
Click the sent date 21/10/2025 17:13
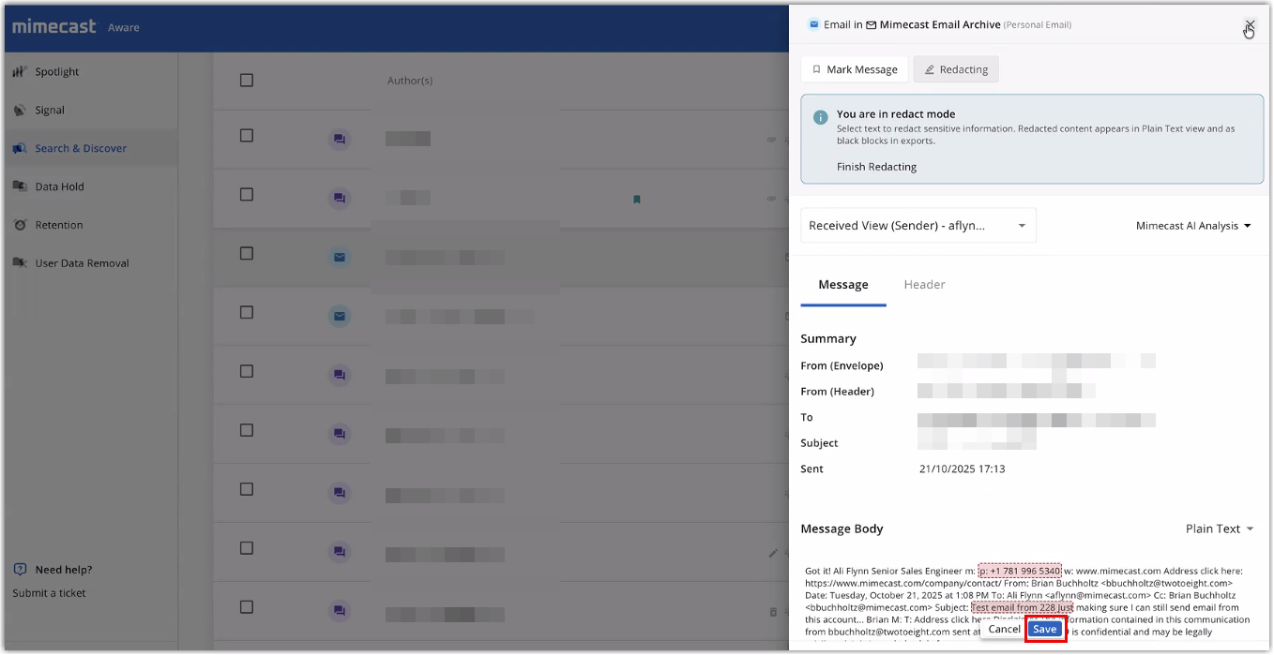[x=962, y=469]
